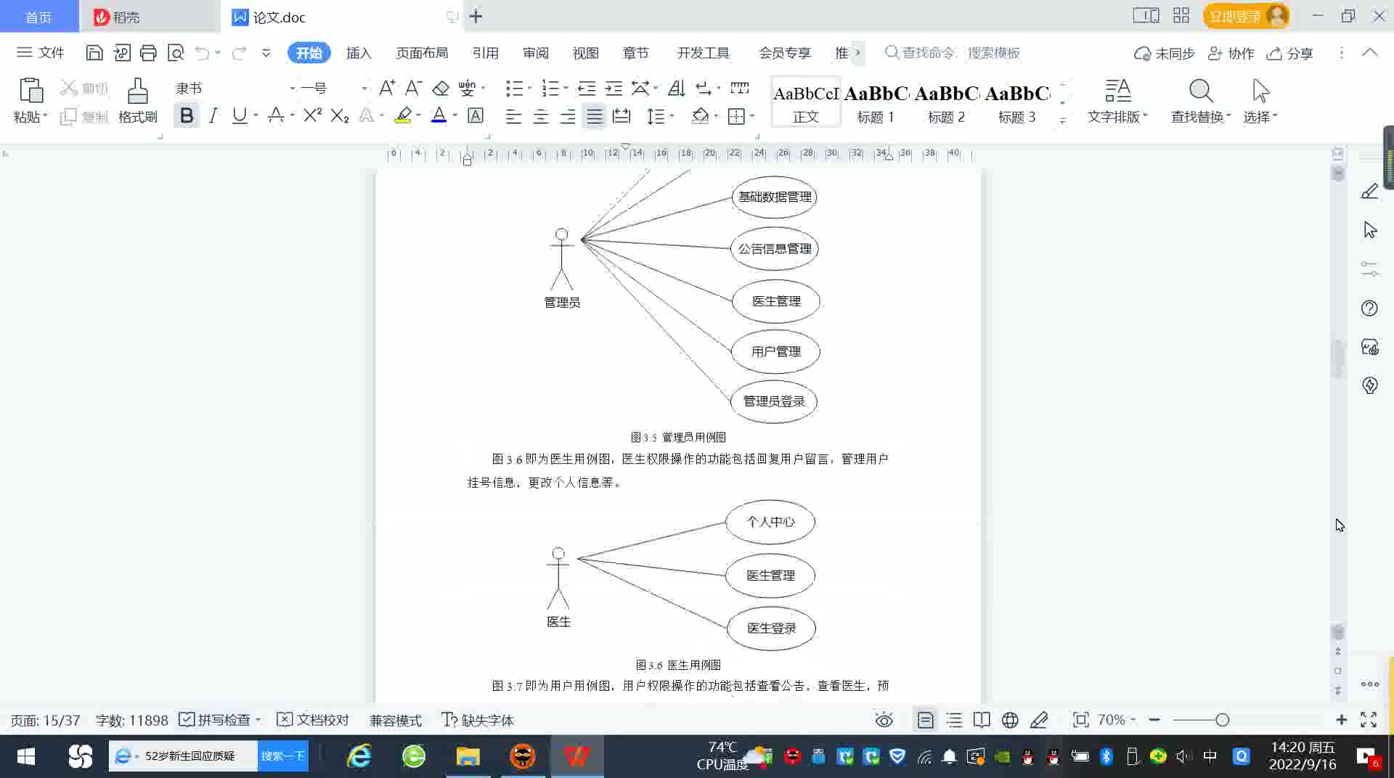Click the search command input field
The image size is (1394, 778).
click(x=953, y=53)
